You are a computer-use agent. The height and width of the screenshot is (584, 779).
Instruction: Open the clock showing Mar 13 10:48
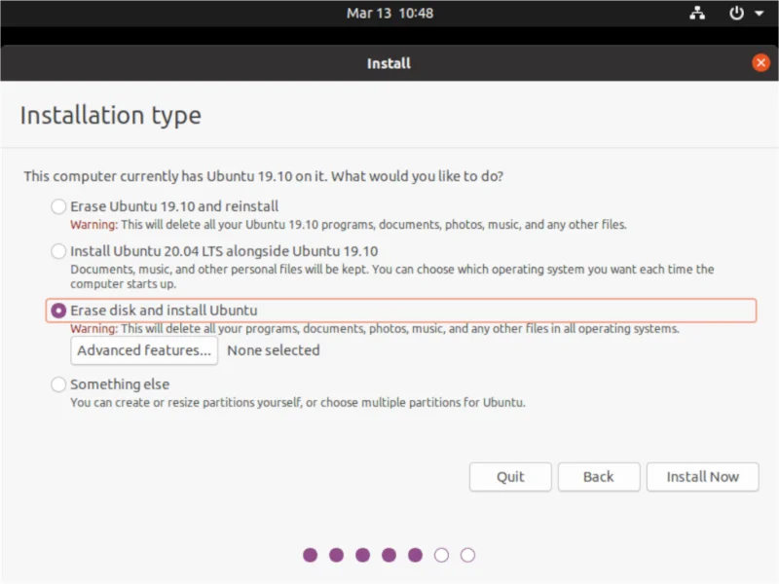390,13
